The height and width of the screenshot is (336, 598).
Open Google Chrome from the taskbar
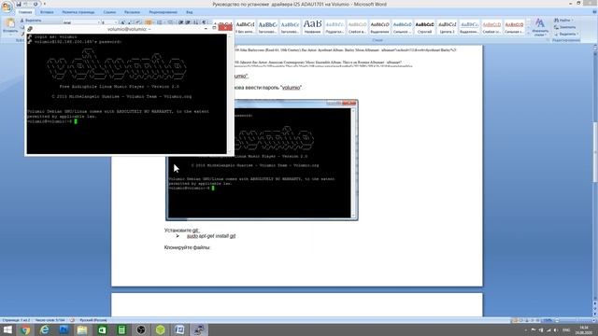(25, 329)
